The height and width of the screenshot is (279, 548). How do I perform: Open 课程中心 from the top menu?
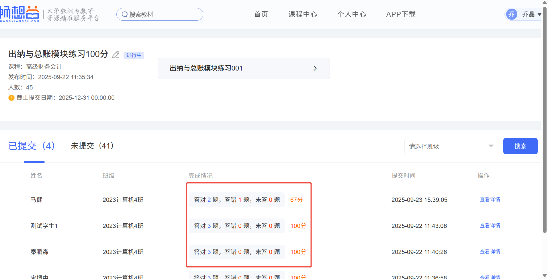click(x=303, y=14)
